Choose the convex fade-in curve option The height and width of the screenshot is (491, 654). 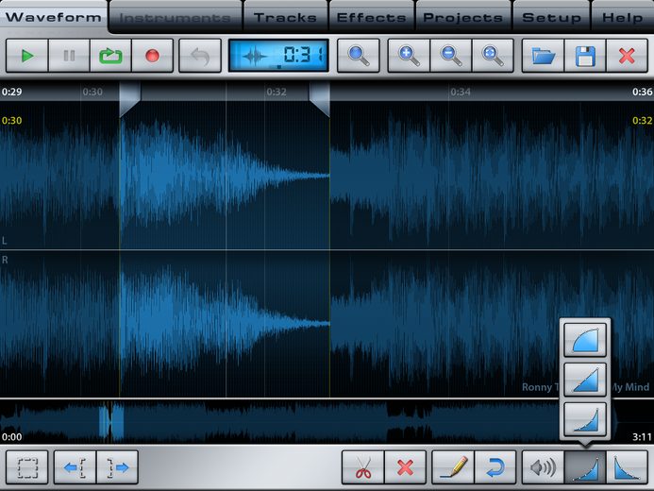click(585, 340)
